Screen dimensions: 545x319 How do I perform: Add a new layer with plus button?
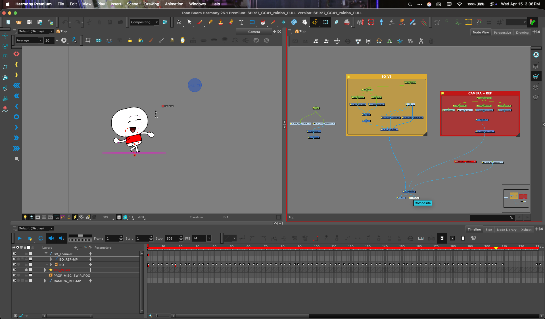[x=76, y=248]
